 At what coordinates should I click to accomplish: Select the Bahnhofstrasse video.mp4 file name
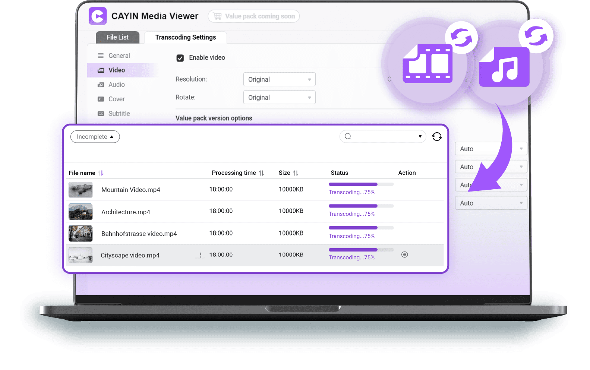pos(139,234)
